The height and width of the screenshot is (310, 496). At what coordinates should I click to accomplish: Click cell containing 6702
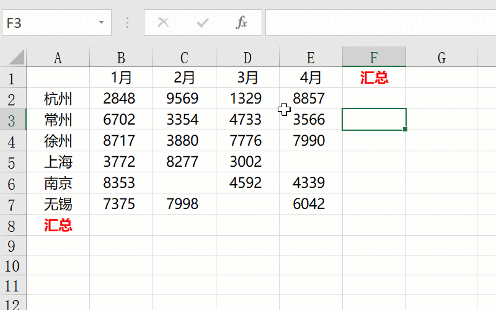(121, 120)
